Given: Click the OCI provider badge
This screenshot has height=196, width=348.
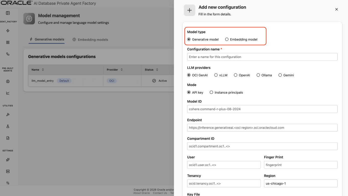Looking at the screenshot, I should [x=112, y=81].
